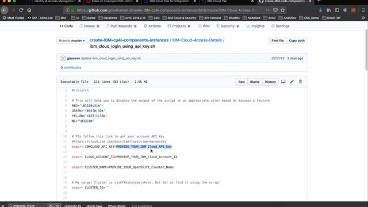The height and width of the screenshot is (207, 368).
Task: Toggle Match Case in find bar
Action: pyautogui.click(x=94, y=205)
